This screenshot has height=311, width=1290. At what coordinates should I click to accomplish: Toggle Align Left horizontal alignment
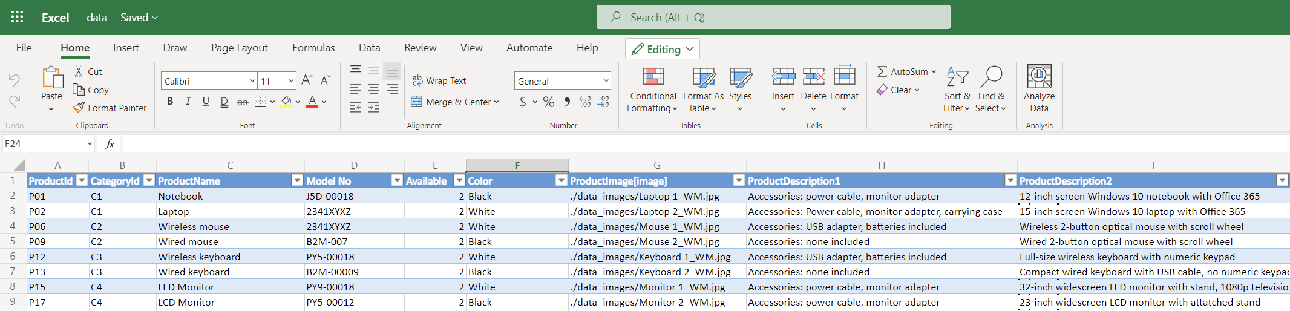(356, 90)
